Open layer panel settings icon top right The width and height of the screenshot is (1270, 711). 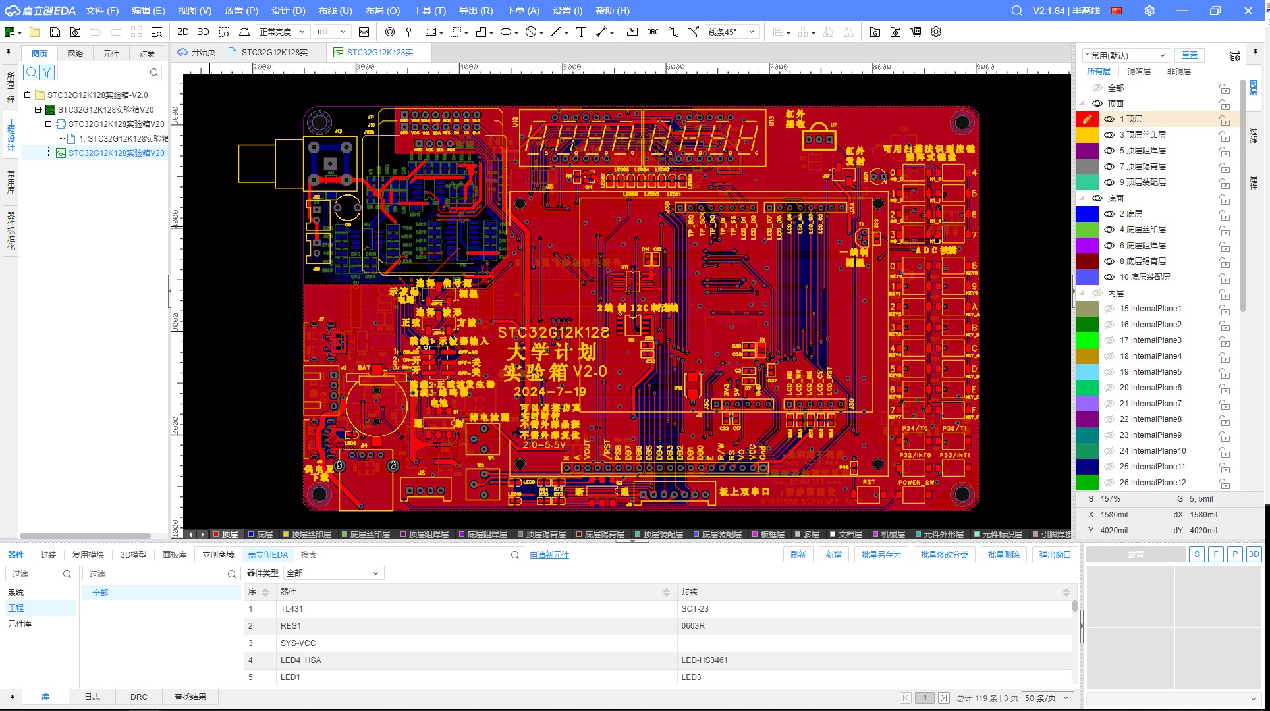1235,55
